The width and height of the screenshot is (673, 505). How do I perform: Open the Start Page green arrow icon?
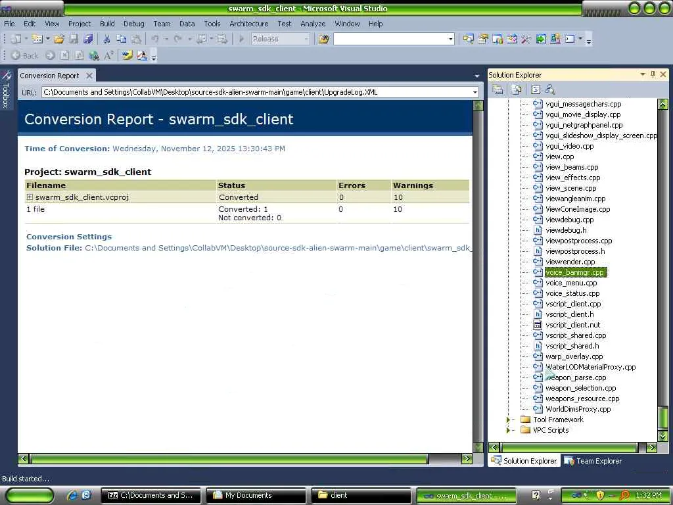(541, 39)
